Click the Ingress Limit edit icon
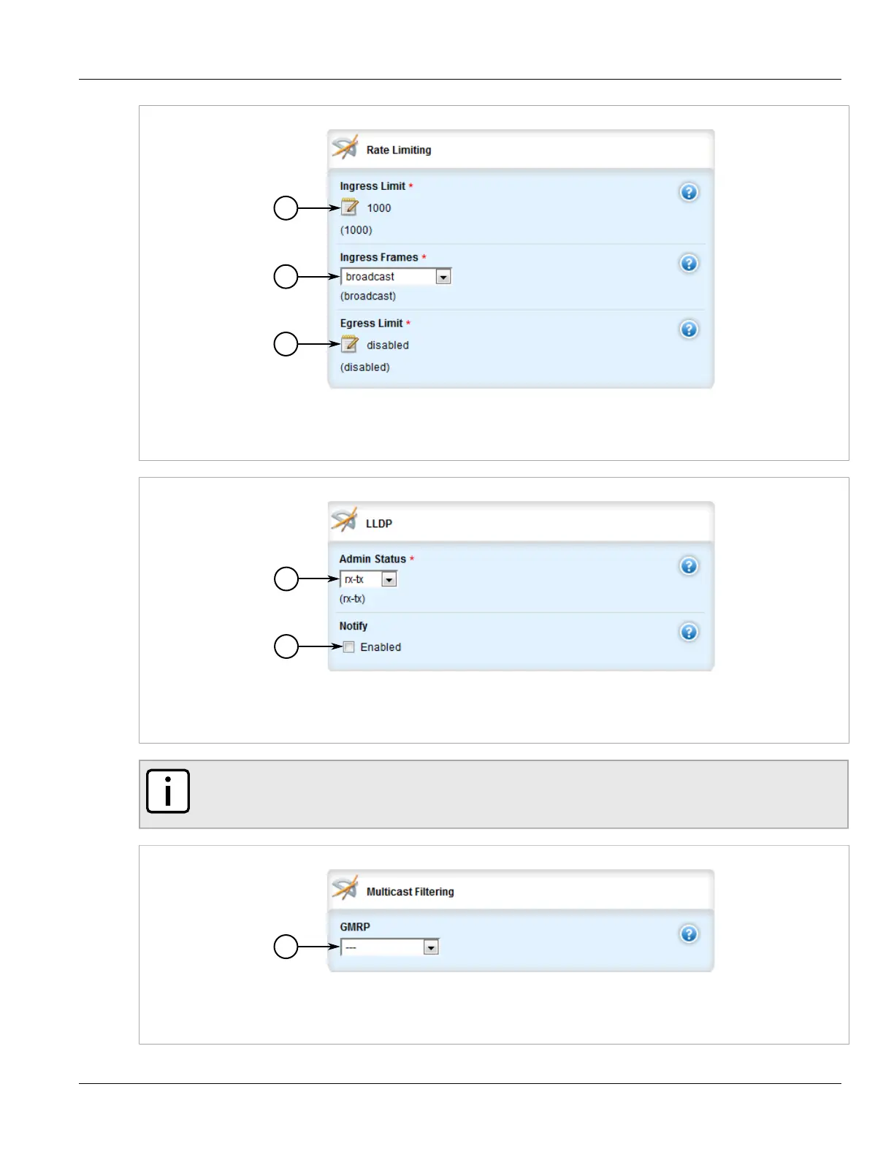894x1157 pixels. coord(350,207)
